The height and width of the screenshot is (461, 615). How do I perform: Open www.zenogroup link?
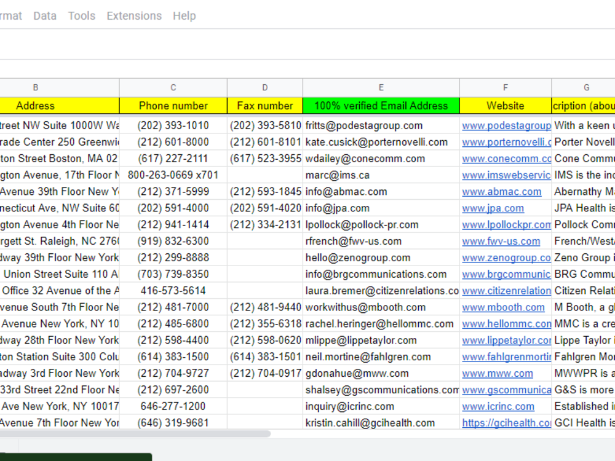click(x=506, y=258)
